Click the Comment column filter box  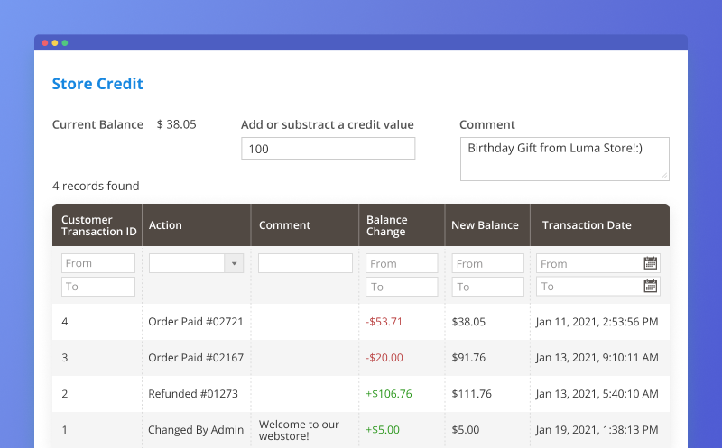(305, 263)
